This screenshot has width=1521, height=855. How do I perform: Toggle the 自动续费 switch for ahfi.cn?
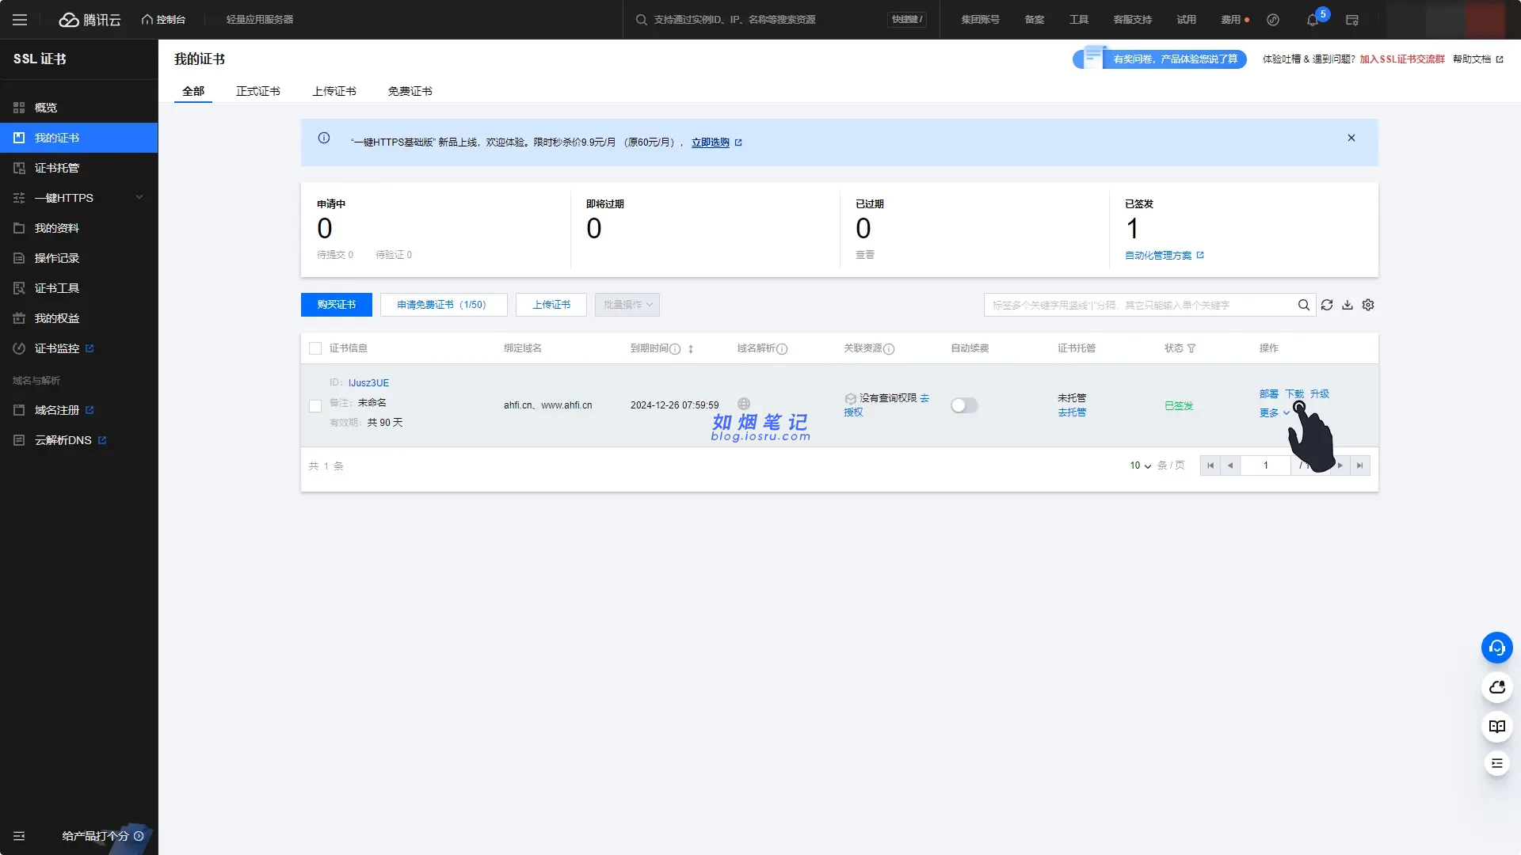point(964,405)
